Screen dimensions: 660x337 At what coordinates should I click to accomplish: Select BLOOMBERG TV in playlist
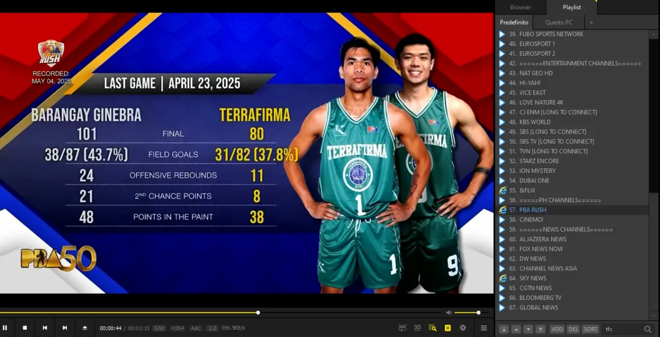click(x=572, y=298)
